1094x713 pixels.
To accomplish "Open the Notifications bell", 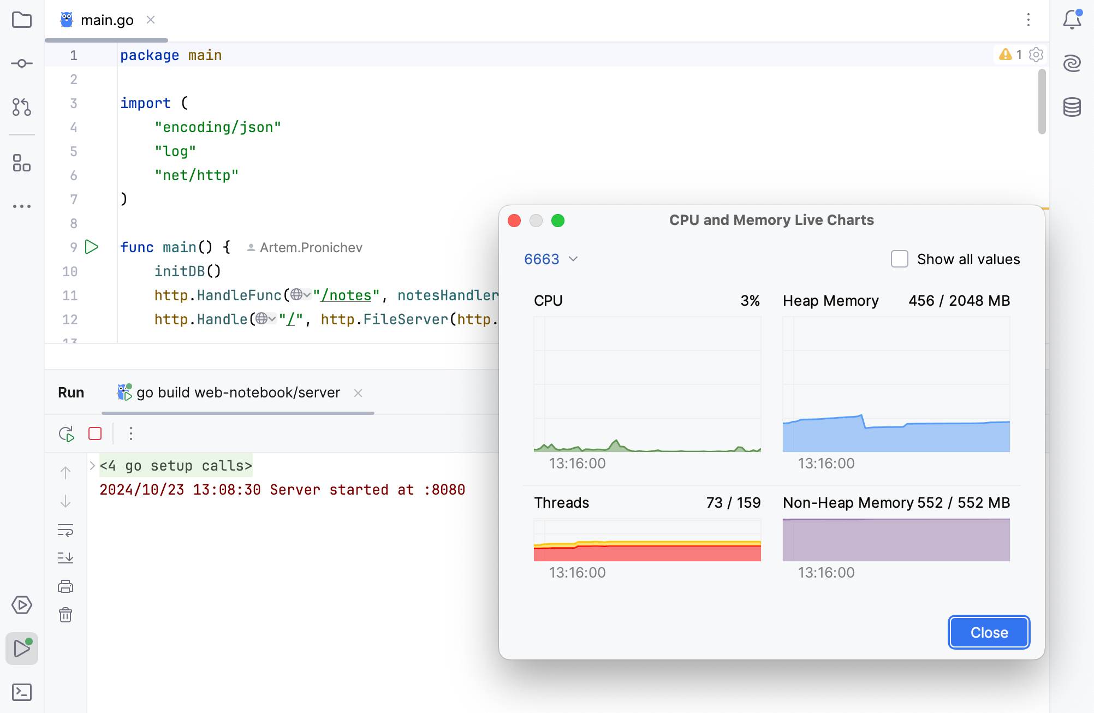I will click(1072, 20).
